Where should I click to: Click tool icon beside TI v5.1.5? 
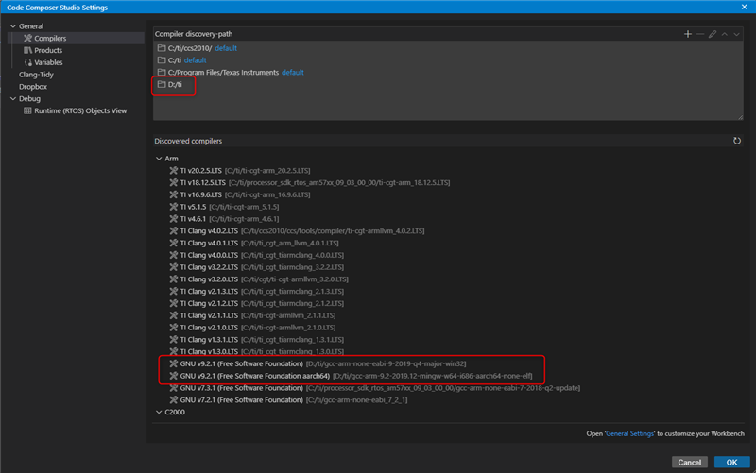[x=174, y=207]
